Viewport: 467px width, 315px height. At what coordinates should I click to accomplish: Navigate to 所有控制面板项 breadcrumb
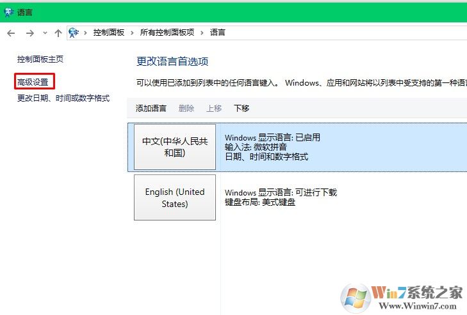[x=167, y=33]
